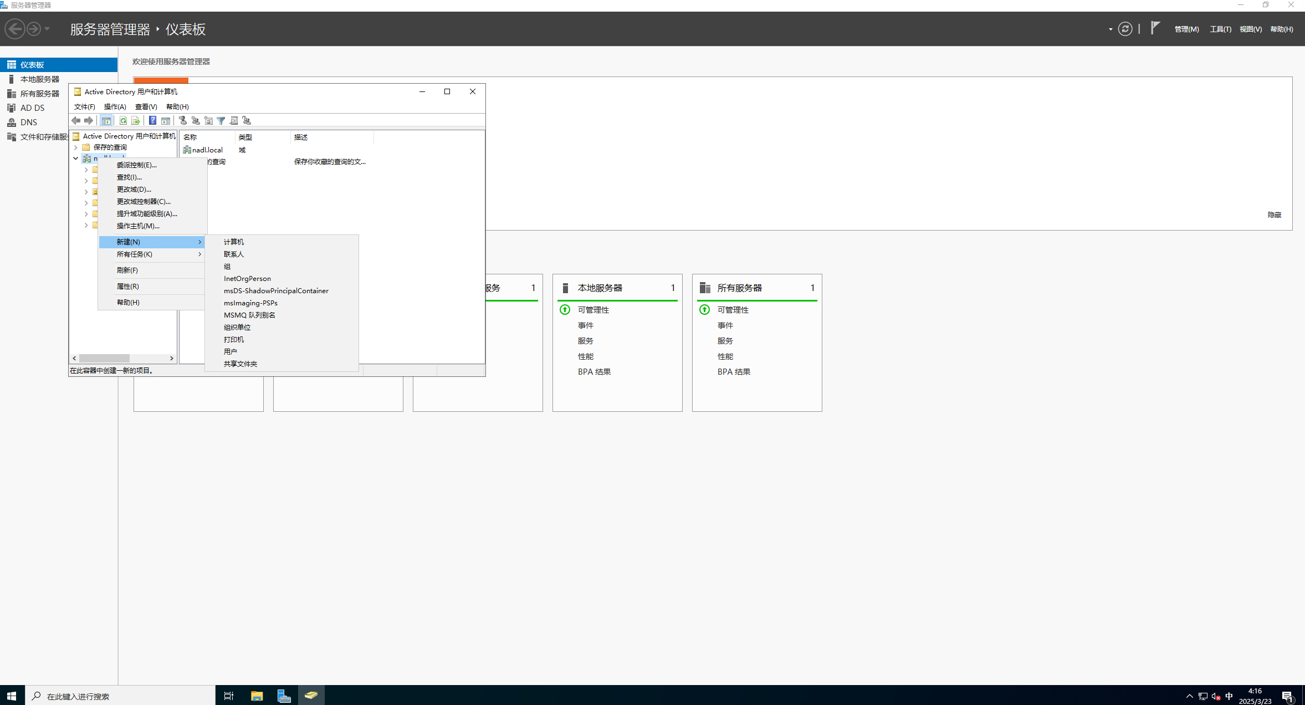Open the 新建(N) submenu entry
The image size is (1305, 705).
[x=152, y=242]
